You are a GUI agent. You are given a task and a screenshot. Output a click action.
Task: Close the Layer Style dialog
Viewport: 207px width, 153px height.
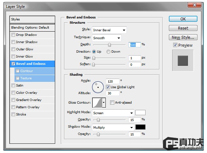[194, 5]
